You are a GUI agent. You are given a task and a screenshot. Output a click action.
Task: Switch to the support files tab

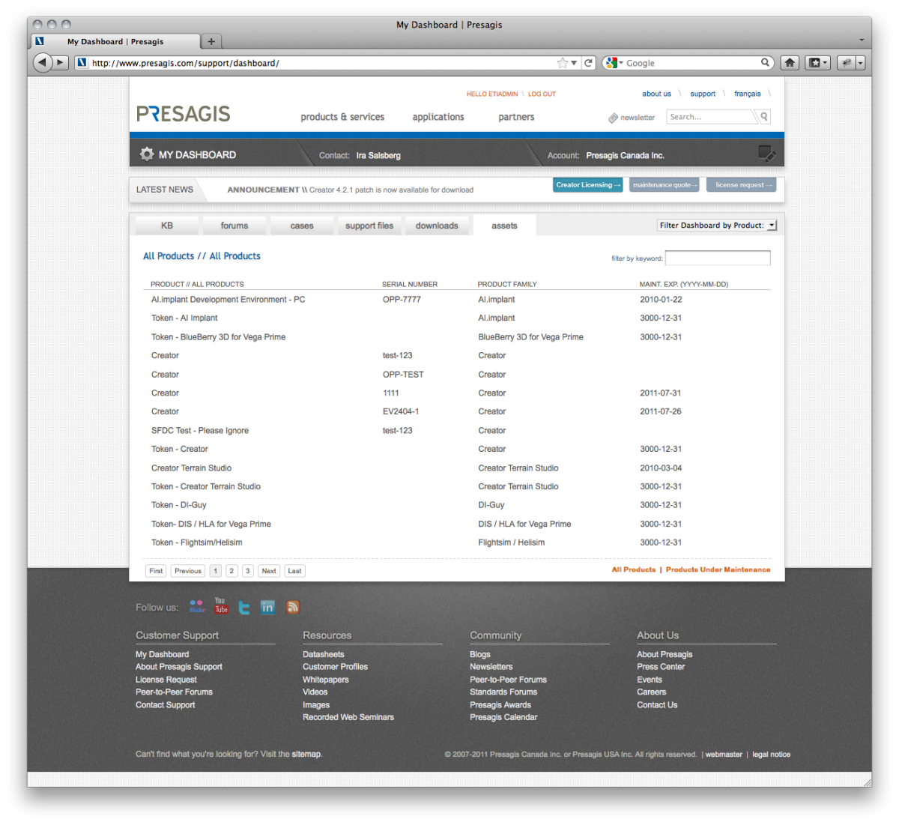pyautogui.click(x=369, y=226)
